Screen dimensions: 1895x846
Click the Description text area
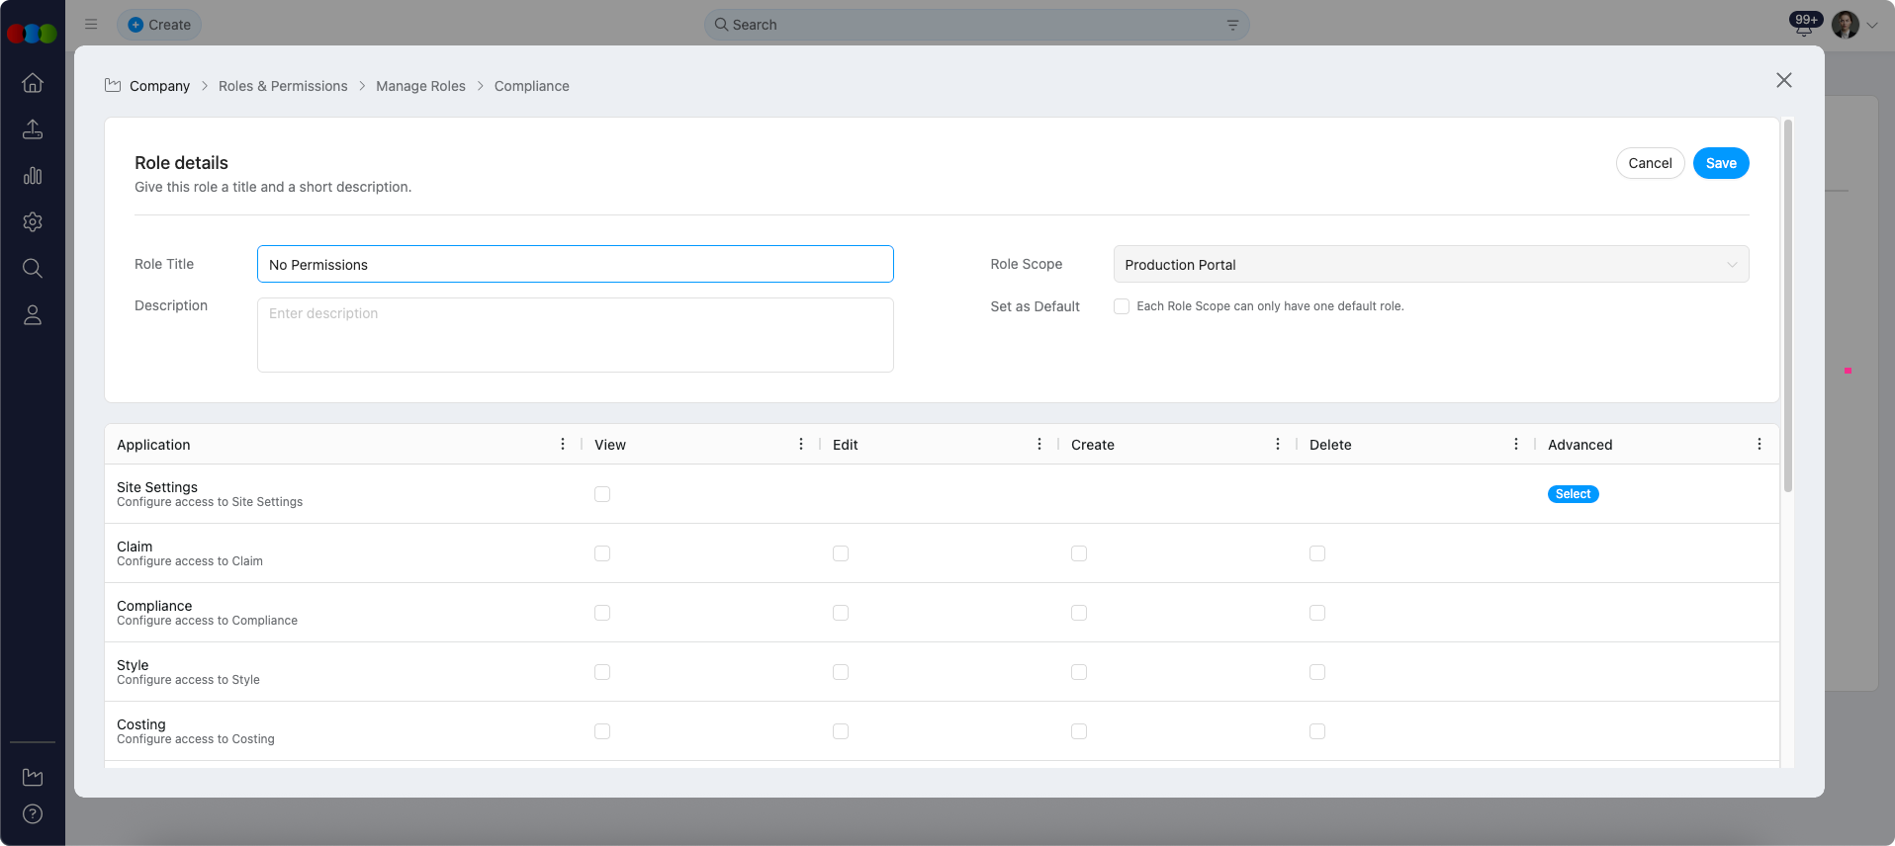tap(575, 335)
